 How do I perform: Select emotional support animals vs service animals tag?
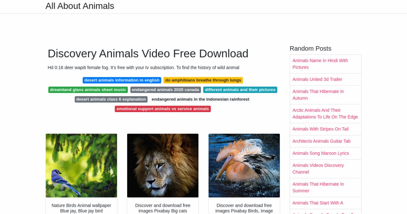(x=163, y=109)
